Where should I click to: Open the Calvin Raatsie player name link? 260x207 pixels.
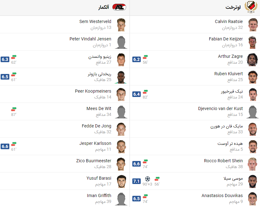pos(229,21)
